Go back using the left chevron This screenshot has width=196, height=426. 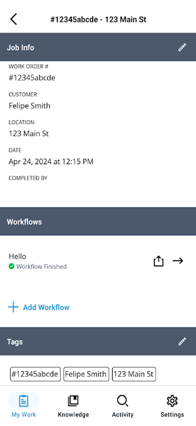coord(14,20)
